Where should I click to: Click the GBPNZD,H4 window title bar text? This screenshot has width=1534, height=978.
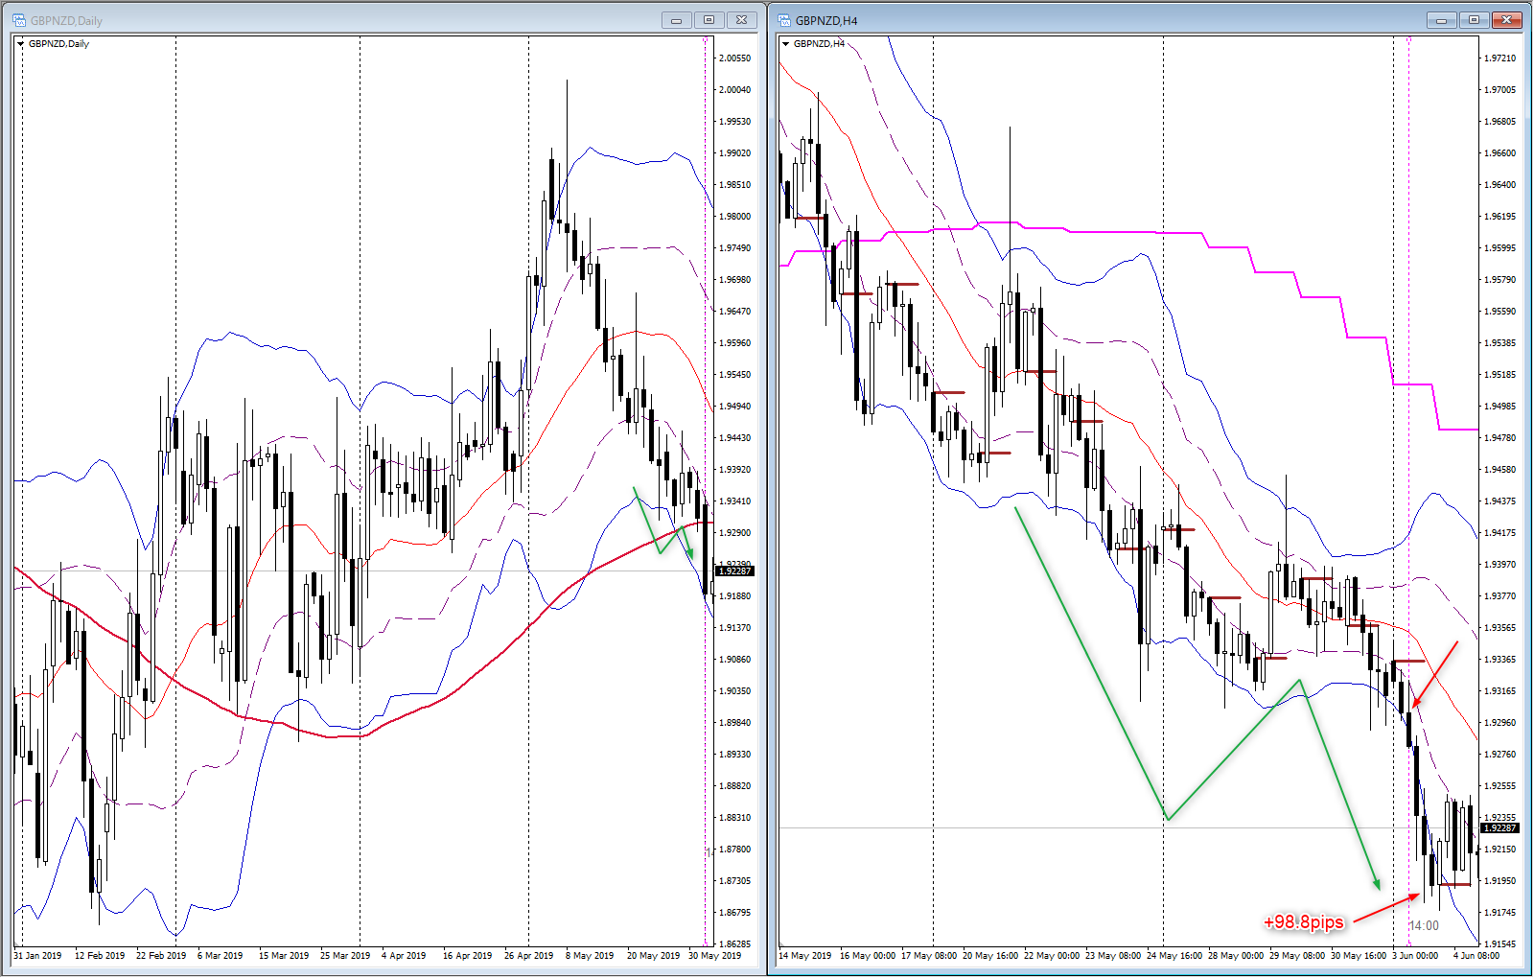click(x=826, y=20)
